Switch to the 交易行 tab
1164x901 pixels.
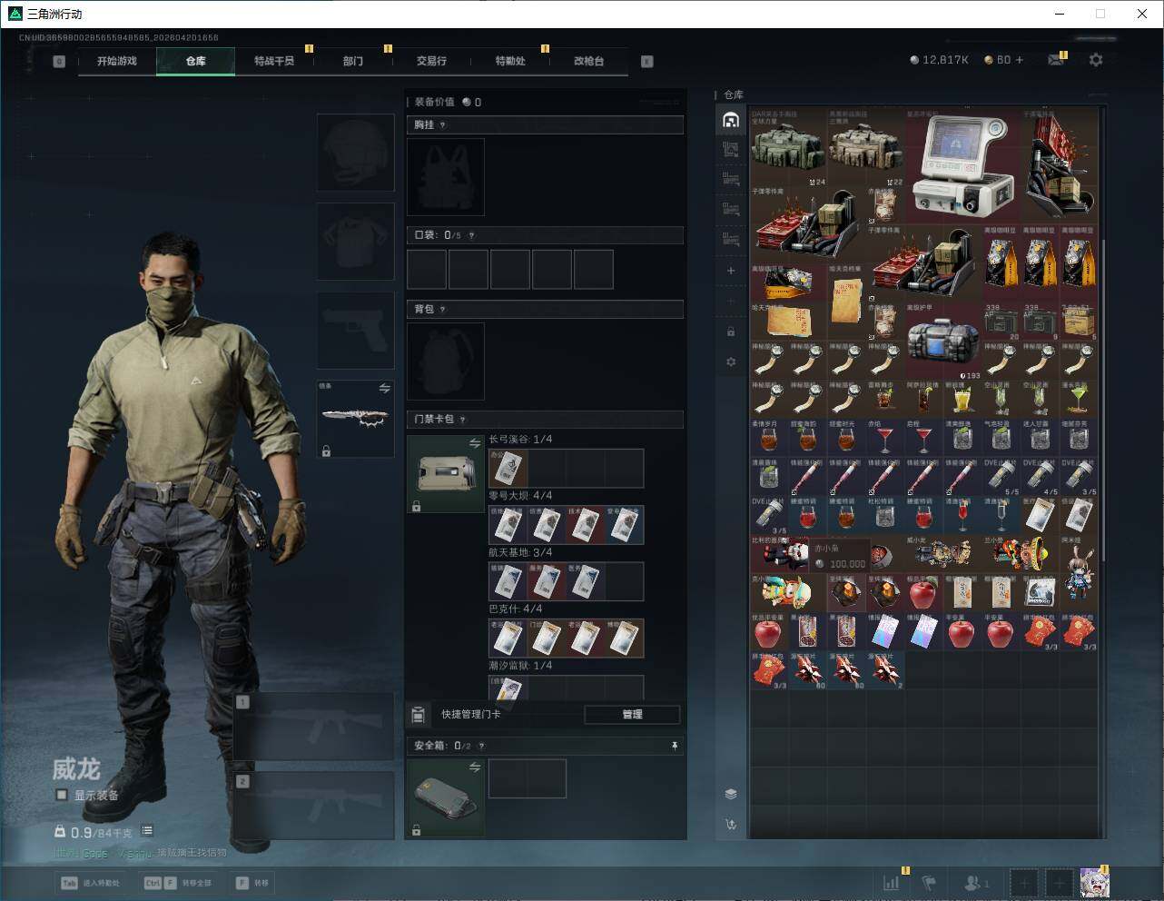(x=431, y=61)
